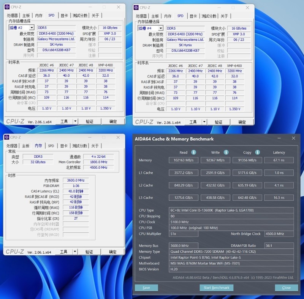Switch to 主板 tab in slot #2 window
Screen dimensions: 304x299
click(26, 16)
